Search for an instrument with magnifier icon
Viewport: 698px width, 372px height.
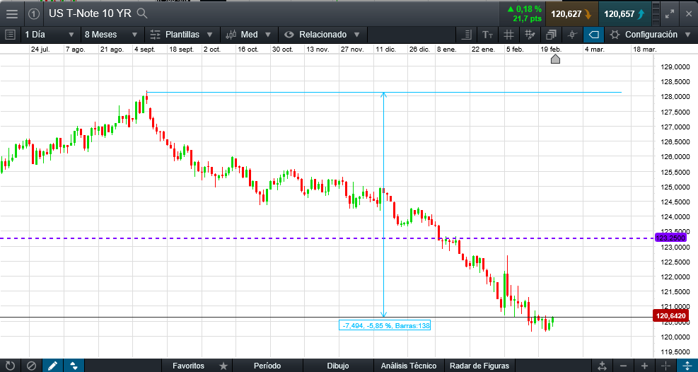pyautogui.click(x=142, y=13)
